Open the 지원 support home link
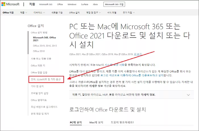Screen dimensions: 199x131 coord(32,4)
